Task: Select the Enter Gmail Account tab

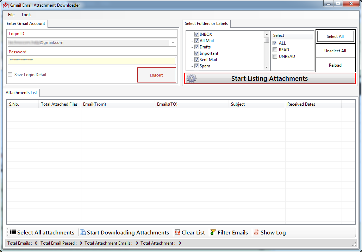Action: click(26, 24)
